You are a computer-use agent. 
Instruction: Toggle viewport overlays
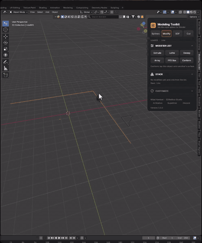click(173, 12)
